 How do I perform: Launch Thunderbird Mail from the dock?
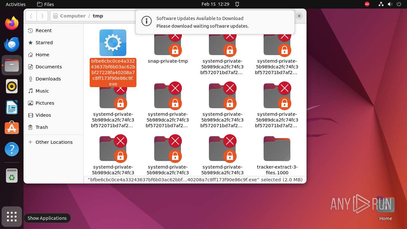tap(12, 44)
